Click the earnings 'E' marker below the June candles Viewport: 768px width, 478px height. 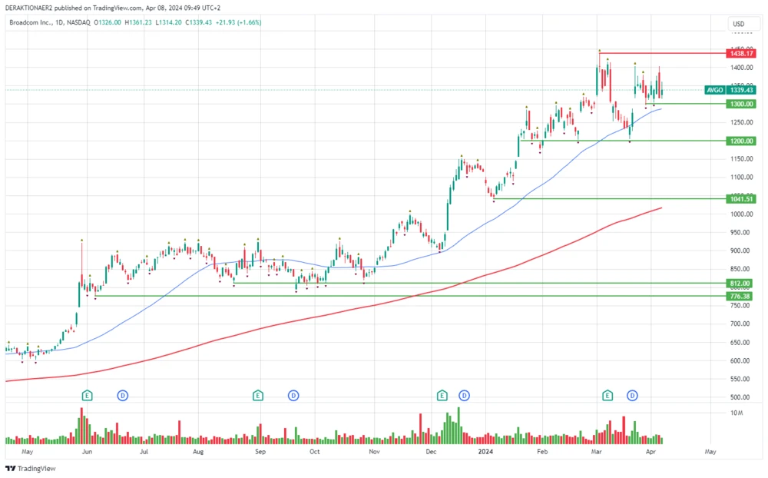[x=87, y=395]
